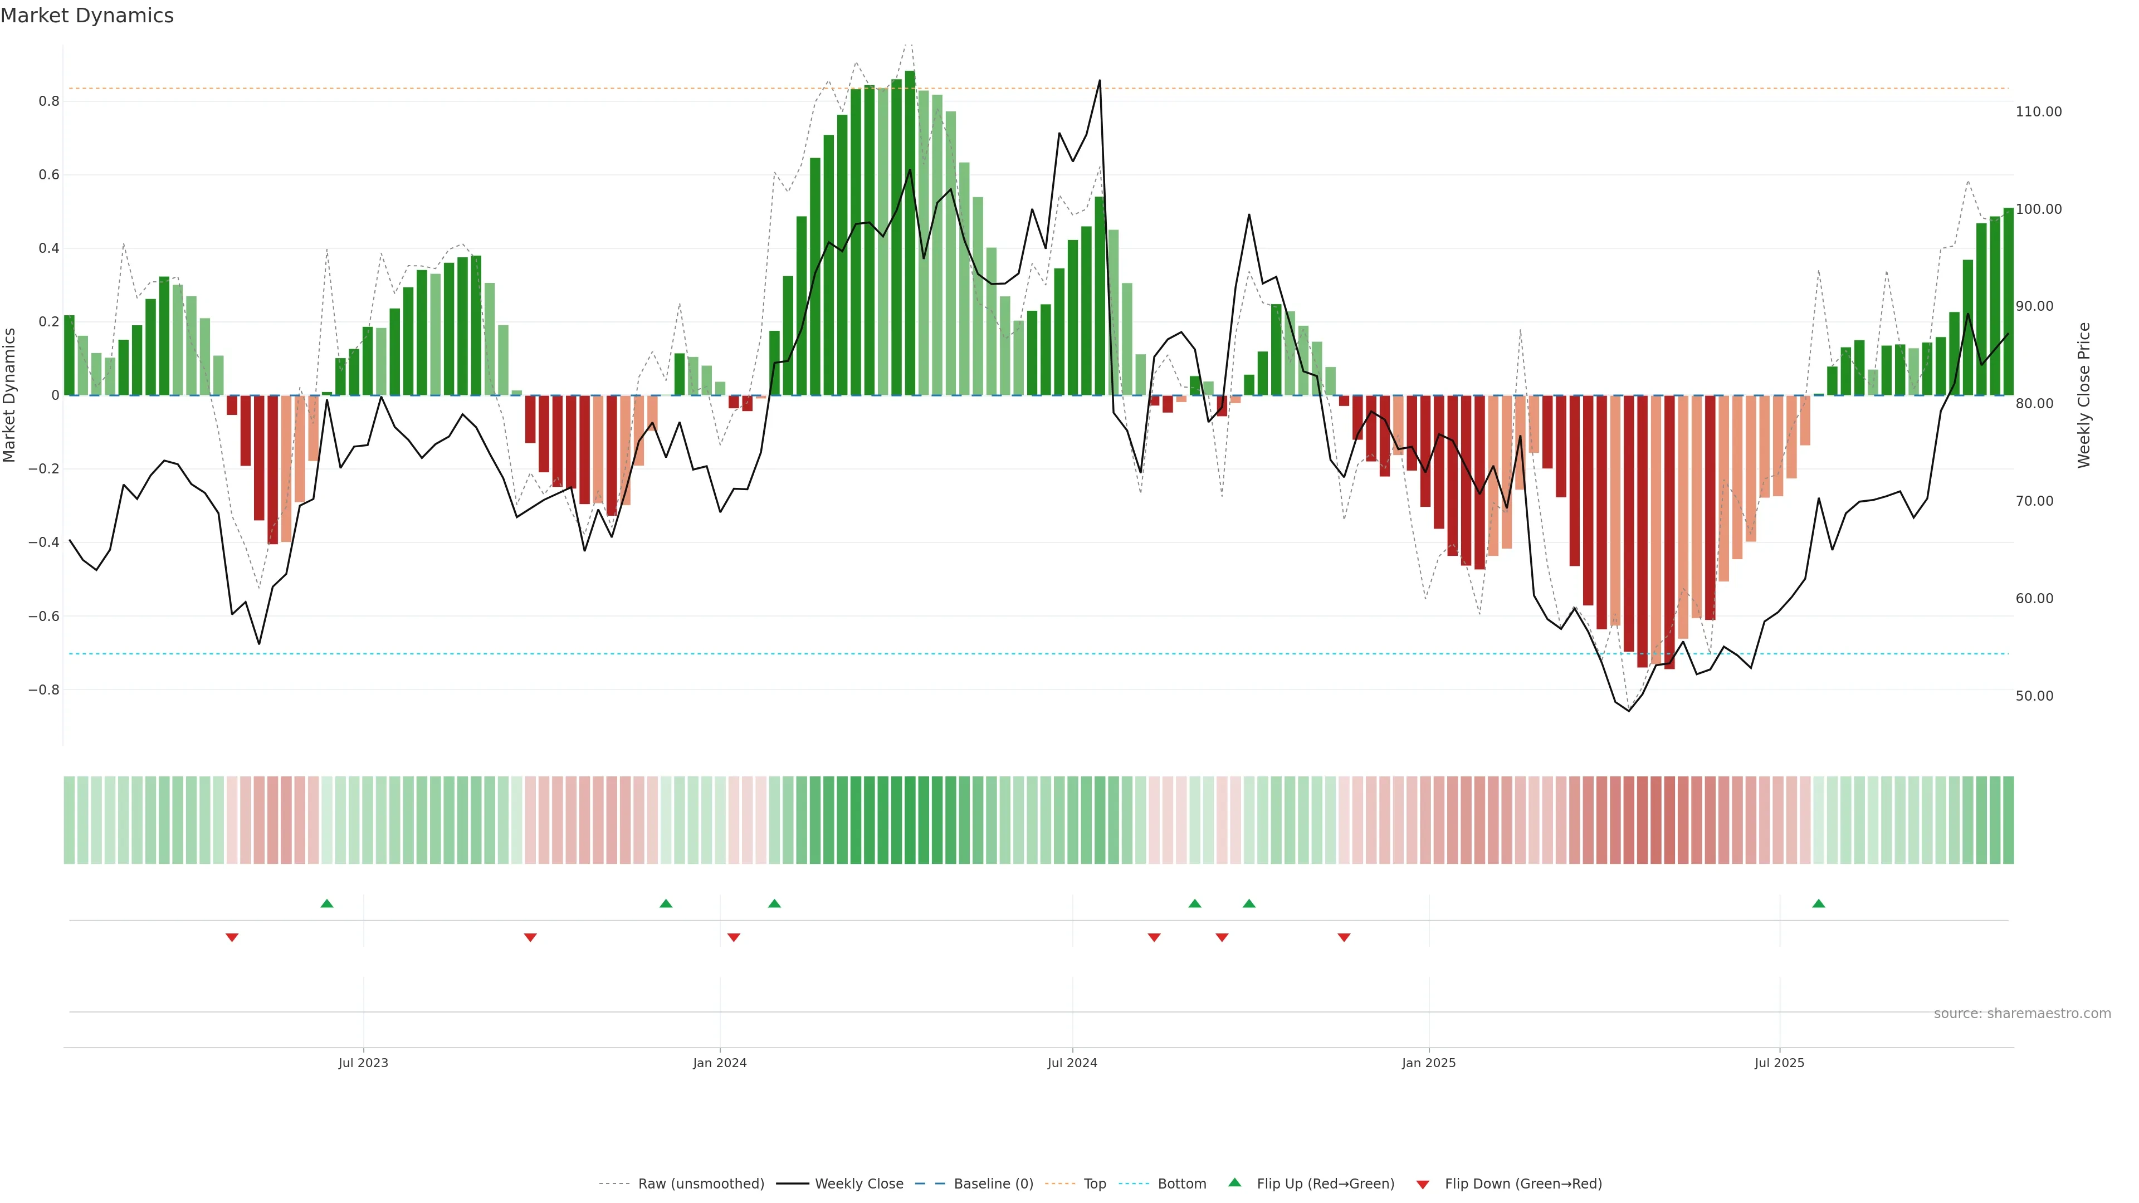Click the Jul 2024 x-axis label
Image resolution: width=2139 pixels, height=1203 pixels.
coord(1072,1063)
